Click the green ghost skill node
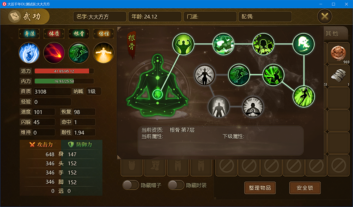The image size is (353, 207). [x=304, y=44]
